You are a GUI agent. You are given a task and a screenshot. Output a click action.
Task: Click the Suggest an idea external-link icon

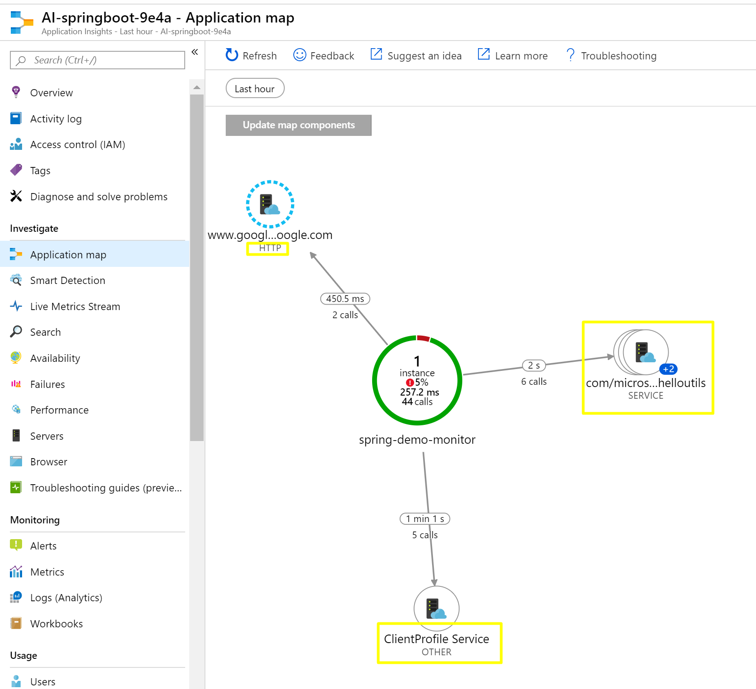pos(376,54)
